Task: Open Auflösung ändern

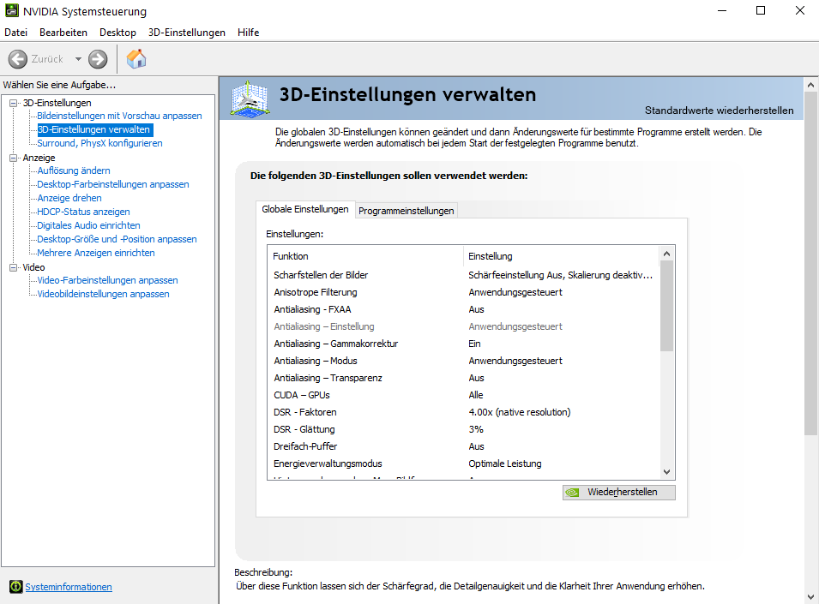Action: 73,170
